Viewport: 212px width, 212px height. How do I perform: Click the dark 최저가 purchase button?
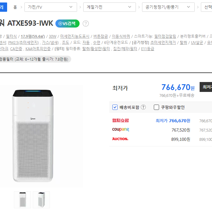206,87
